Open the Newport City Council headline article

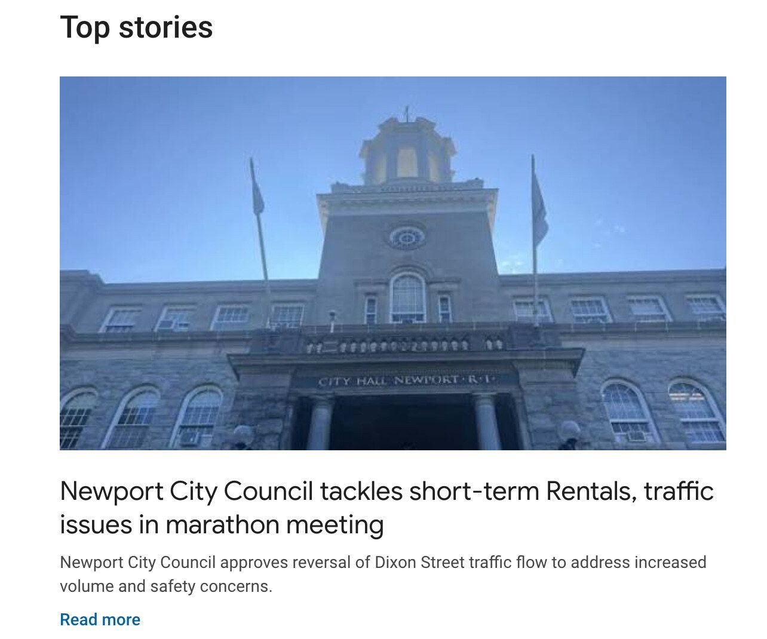tap(386, 508)
